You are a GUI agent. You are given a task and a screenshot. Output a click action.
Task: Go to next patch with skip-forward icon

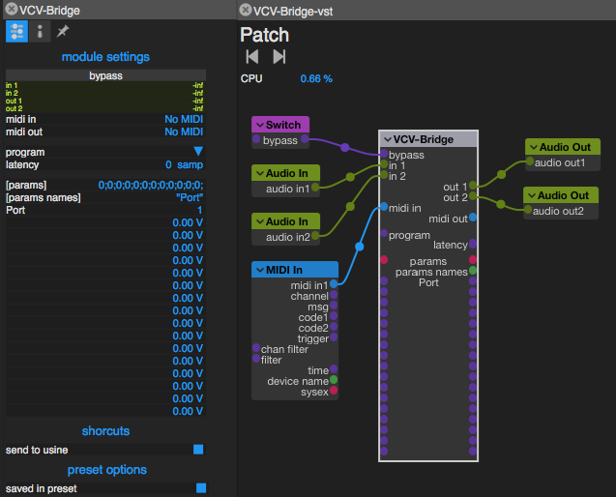point(279,57)
